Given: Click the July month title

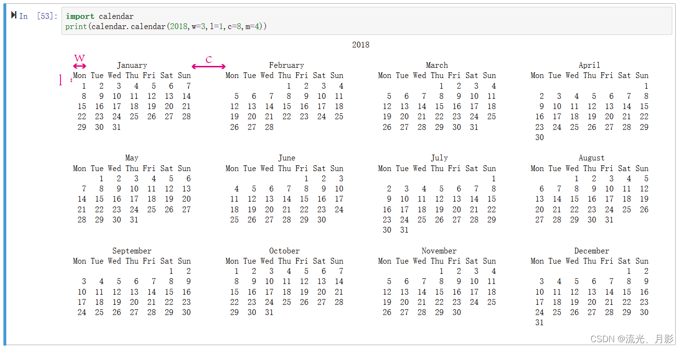Looking at the screenshot, I should (x=439, y=158).
